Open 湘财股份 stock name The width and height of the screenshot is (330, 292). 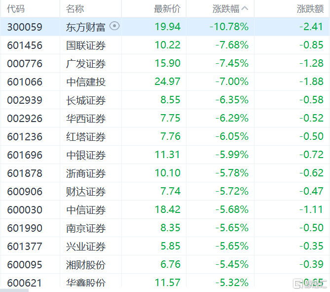coord(86,265)
